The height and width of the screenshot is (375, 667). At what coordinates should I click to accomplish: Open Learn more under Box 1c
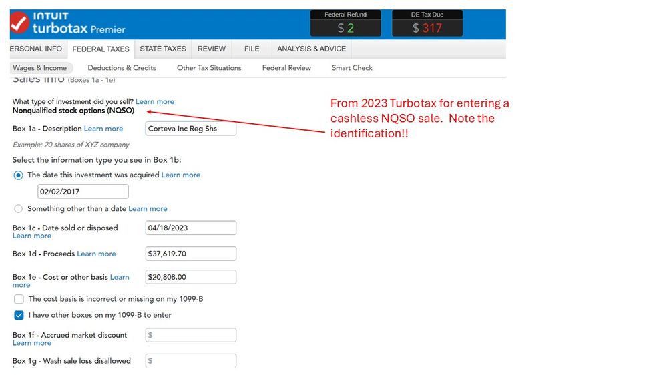click(32, 236)
